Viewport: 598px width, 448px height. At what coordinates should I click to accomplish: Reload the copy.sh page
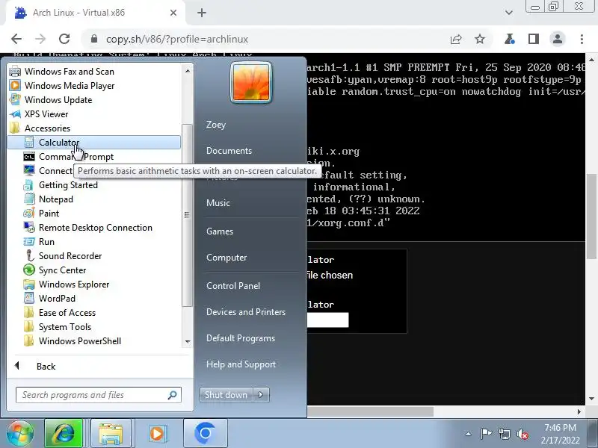tap(64, 39)
